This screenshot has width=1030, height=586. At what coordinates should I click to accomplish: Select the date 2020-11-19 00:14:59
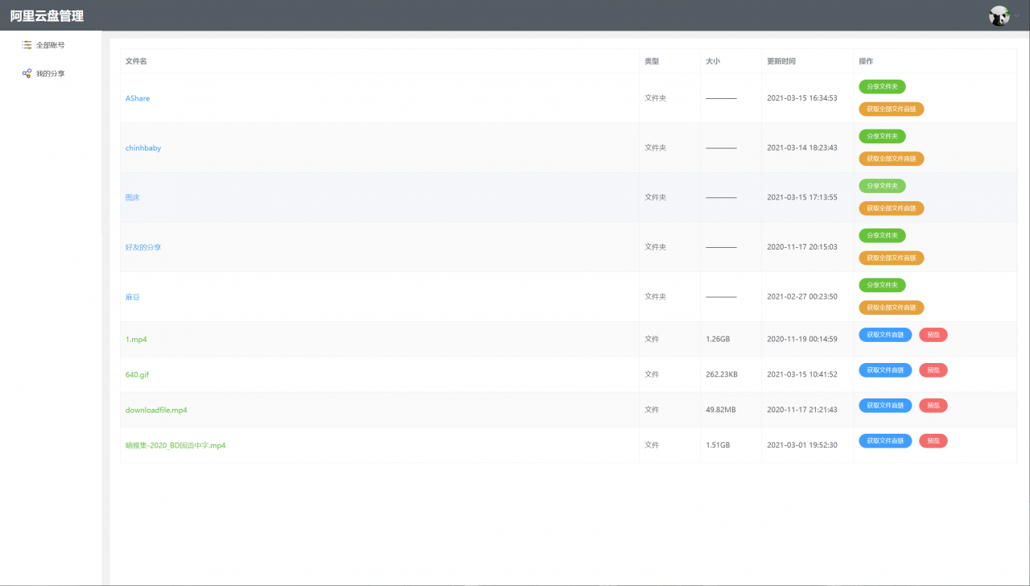click(x=802, y=340)
